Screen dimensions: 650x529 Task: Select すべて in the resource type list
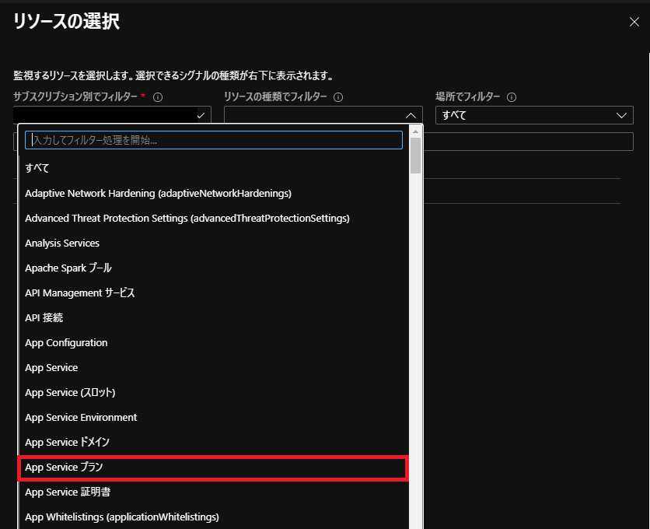214,168
